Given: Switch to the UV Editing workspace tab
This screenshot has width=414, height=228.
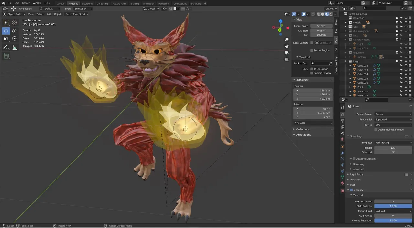Looking at the screenshot, I should point(102,4).
